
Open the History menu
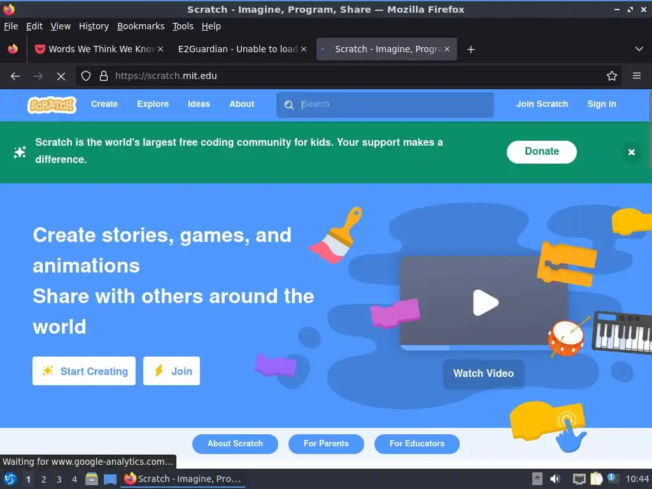(x=94, y=26)
